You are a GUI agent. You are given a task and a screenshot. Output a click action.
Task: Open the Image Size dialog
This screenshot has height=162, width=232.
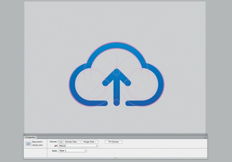[x=90, y=142]
